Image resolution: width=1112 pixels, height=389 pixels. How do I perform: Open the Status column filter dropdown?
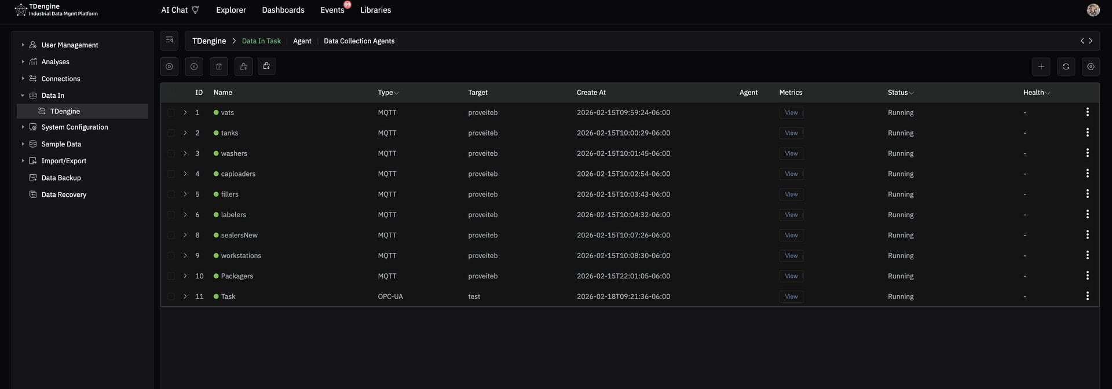pos(911,93)
